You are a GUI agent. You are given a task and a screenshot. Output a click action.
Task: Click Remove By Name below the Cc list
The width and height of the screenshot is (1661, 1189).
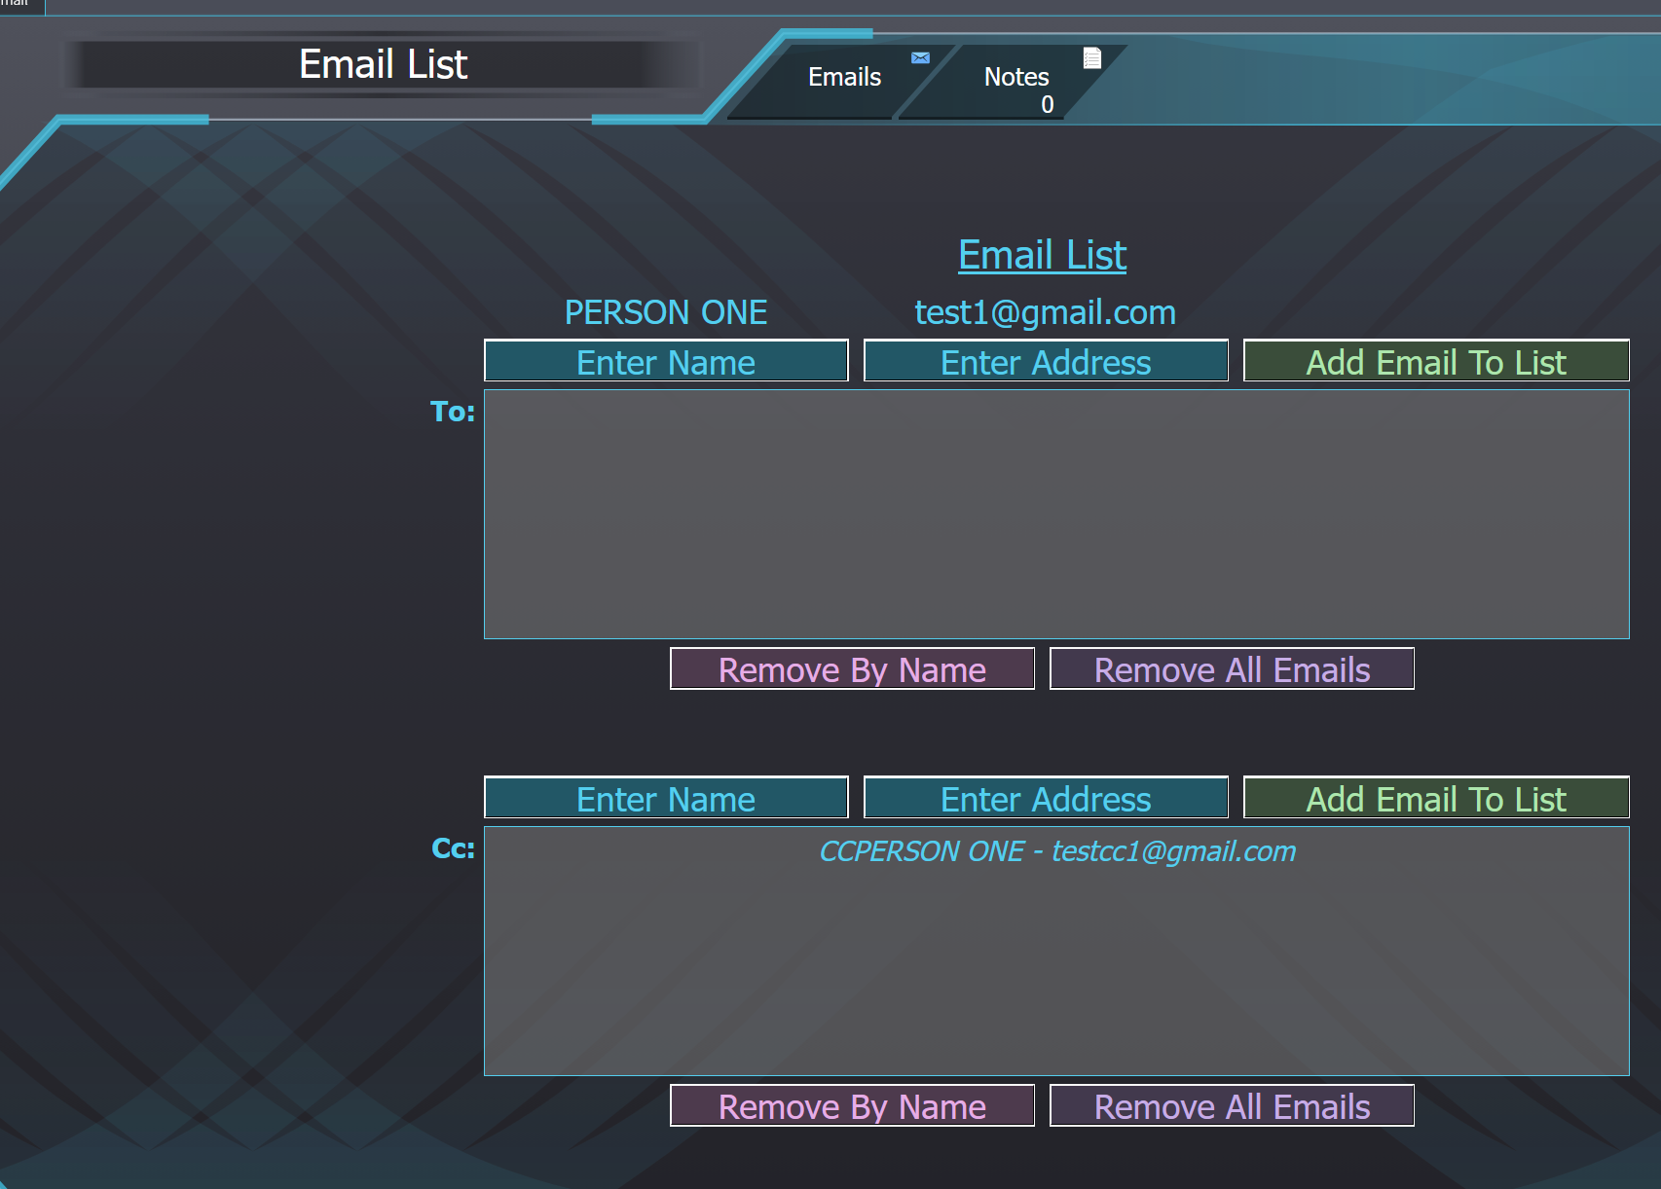pyautogui.click(x=851, y=1105)
